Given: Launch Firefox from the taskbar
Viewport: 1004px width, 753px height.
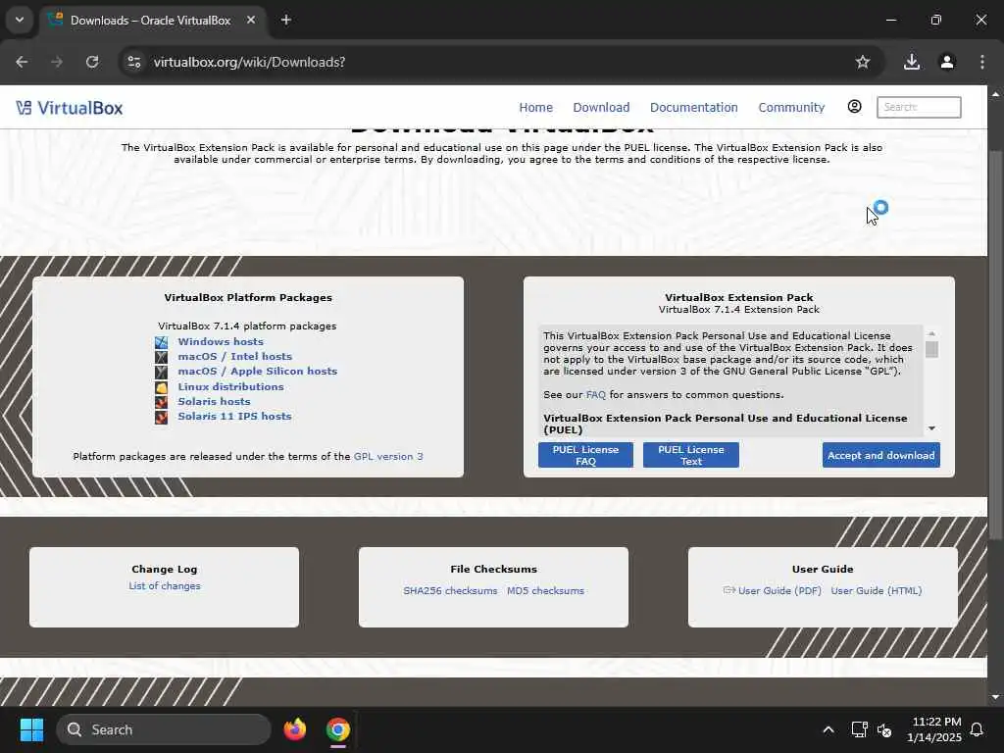Looking at the screenshot, I should tap(295, 729).
